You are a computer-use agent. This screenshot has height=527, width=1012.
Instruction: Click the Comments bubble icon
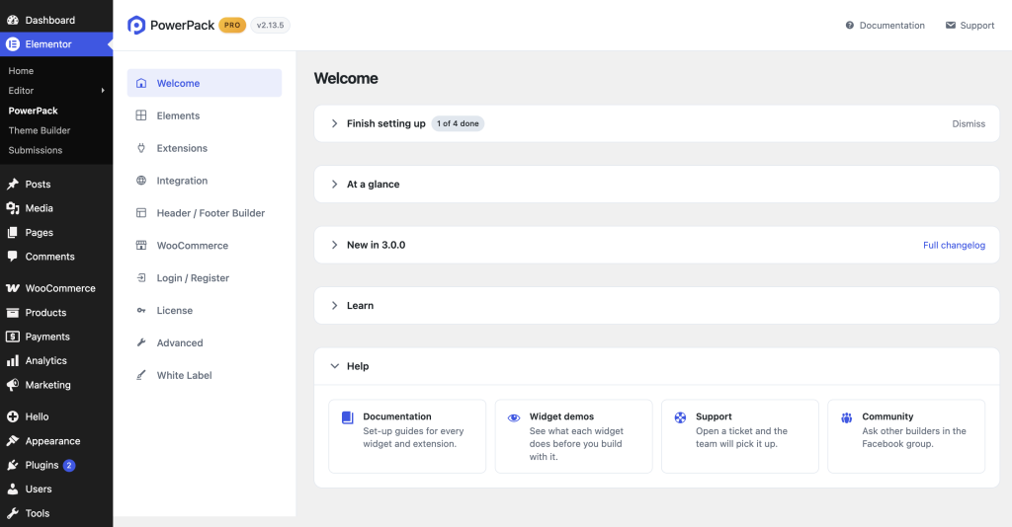pyautogui.click(x=12, y=257)
